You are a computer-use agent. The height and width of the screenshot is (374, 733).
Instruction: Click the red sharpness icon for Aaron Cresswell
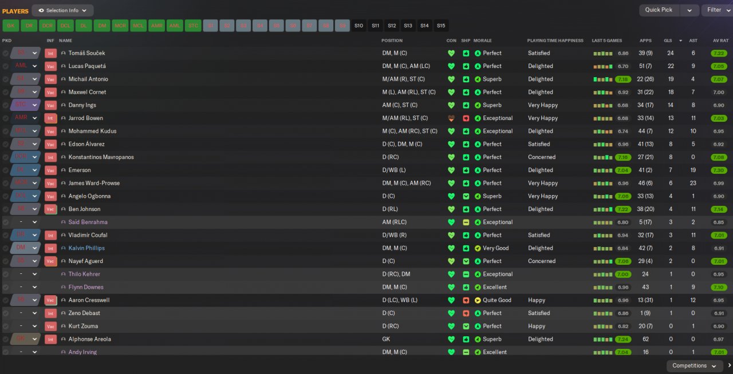click(x=466, y=300)
